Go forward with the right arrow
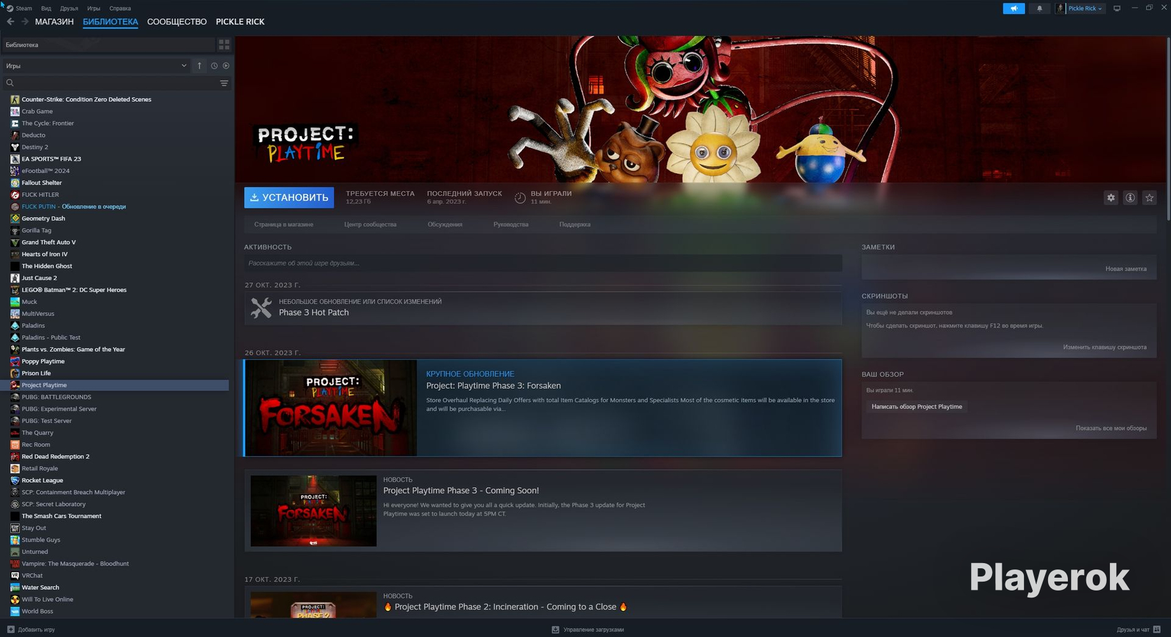This screenshot has width=1171, height=637. click(x=25, y=22)
